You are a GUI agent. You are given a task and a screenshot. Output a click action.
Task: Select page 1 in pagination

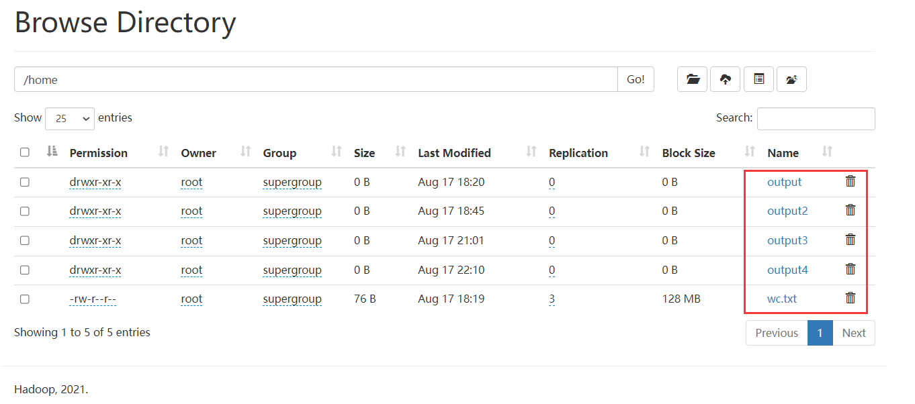pos(820,333)
